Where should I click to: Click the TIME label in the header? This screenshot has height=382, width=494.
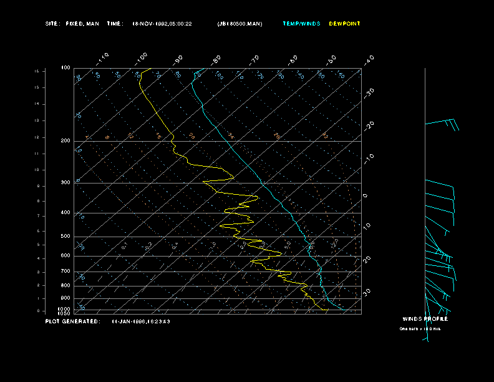115,24
